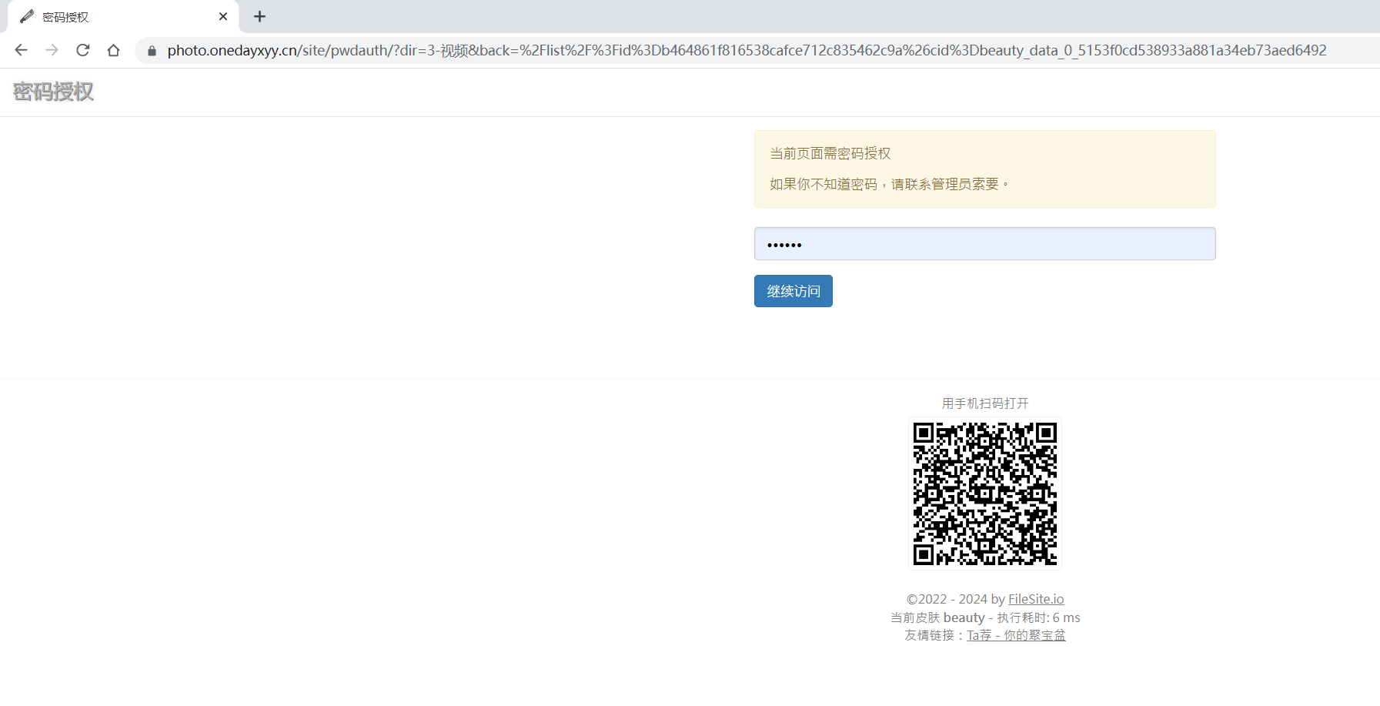Click the 用手机扫码打开 text

985,403
